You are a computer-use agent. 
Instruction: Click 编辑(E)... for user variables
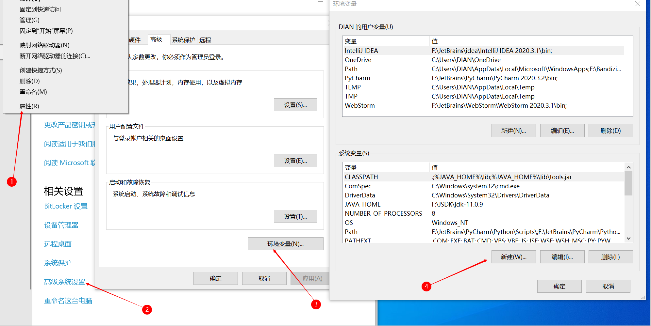[x=562, y=131]
